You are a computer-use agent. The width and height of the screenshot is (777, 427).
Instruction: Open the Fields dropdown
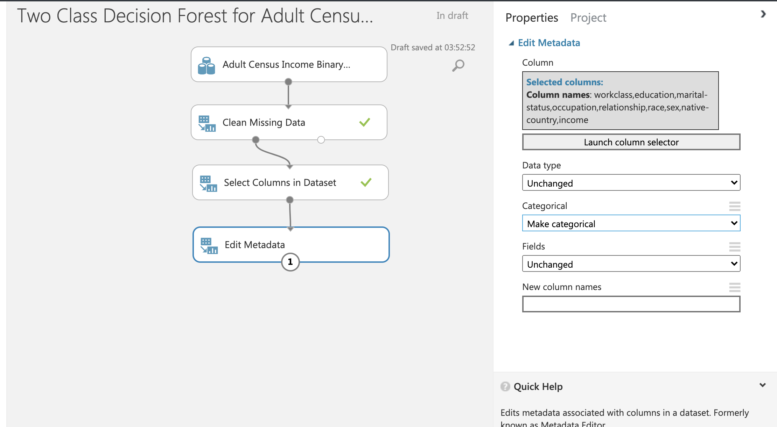pos(631,264)
